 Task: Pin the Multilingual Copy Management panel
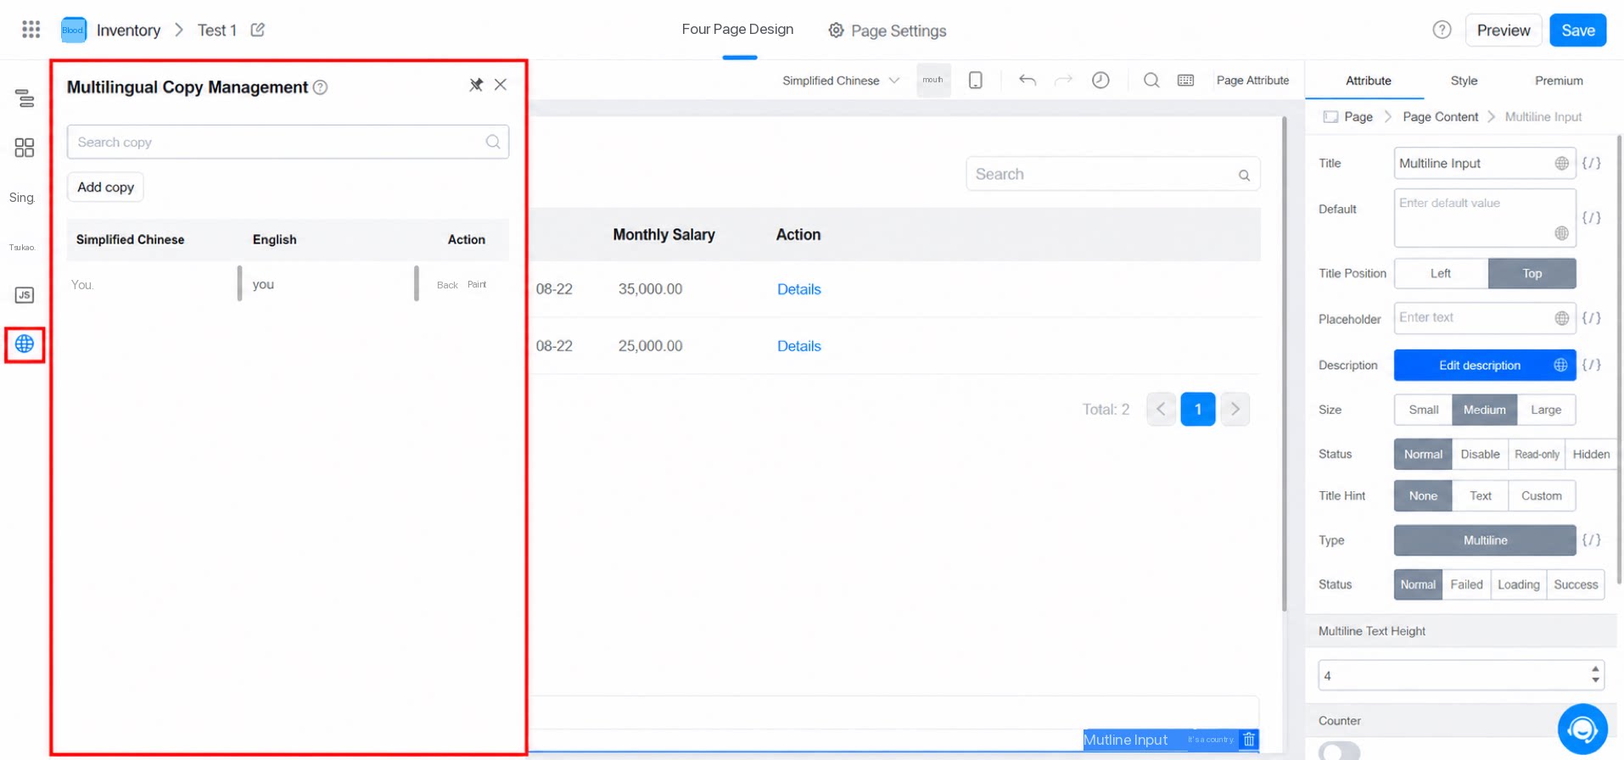[476, 85]
